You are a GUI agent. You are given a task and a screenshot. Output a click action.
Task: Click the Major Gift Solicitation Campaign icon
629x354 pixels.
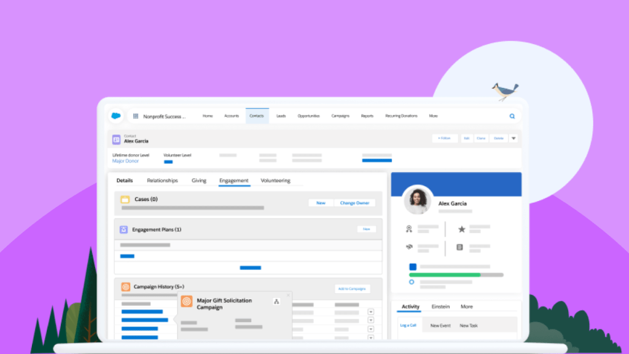click(187, 301)
